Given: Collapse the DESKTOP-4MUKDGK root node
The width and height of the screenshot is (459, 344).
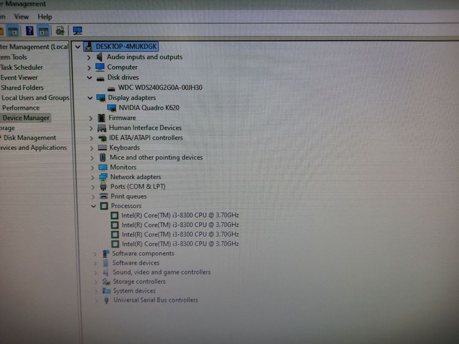Looking at the screenshot, I should click(x=78, y=47).
